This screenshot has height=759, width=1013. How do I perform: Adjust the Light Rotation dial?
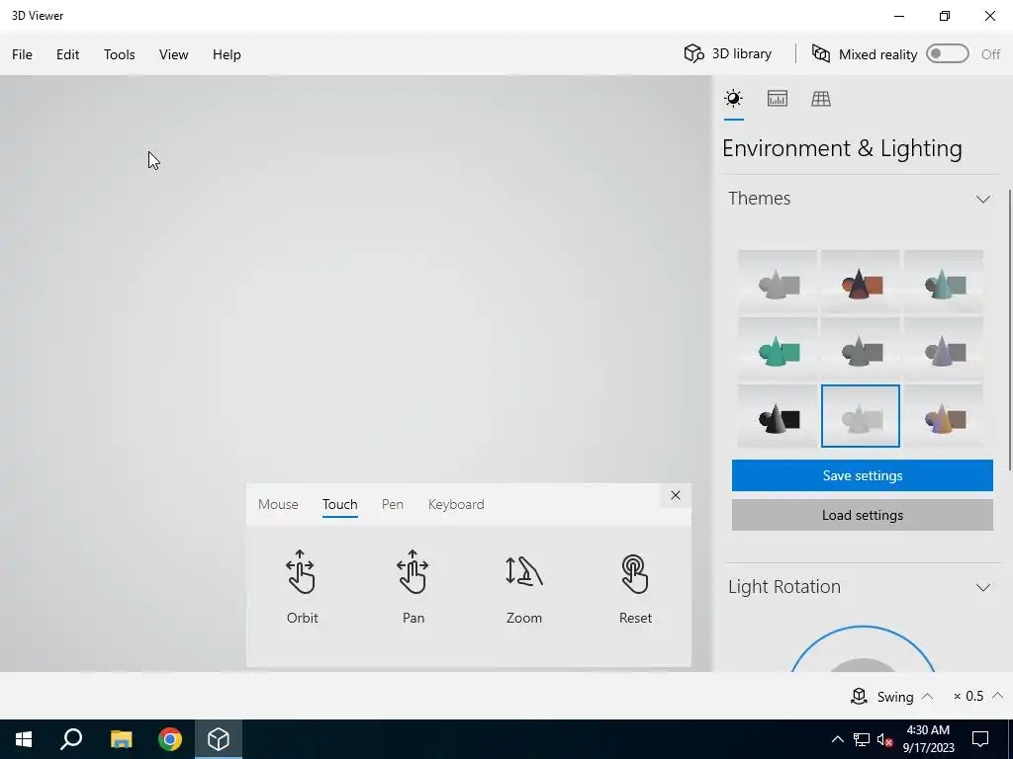[862, 648]
